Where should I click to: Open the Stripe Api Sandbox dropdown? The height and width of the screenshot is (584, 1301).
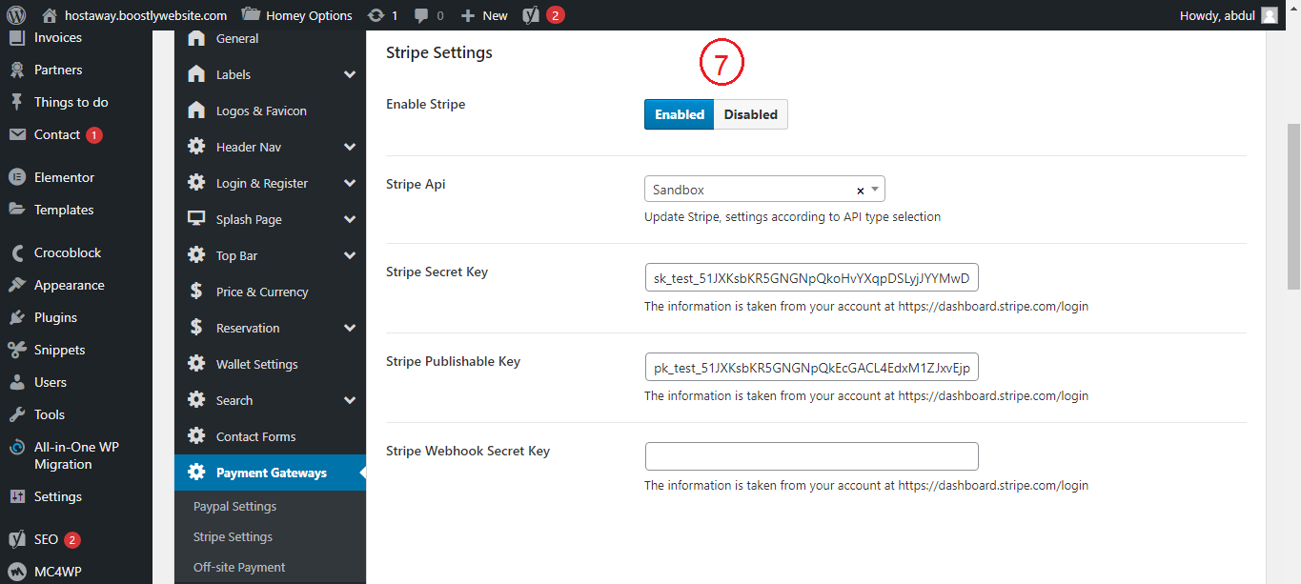pyautogui.click(x=764, y=190)
